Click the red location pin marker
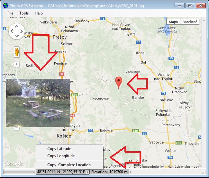This screenshot has width=209, height=178. click(119, 83)
